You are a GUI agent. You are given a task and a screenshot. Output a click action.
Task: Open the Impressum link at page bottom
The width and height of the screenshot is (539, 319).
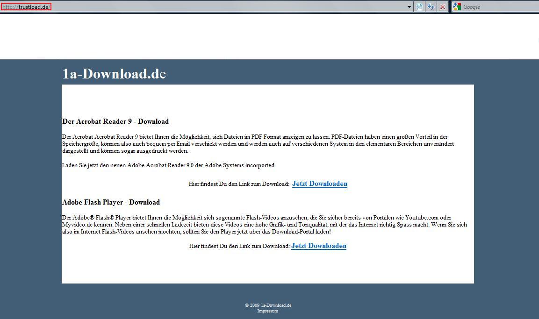268,311
